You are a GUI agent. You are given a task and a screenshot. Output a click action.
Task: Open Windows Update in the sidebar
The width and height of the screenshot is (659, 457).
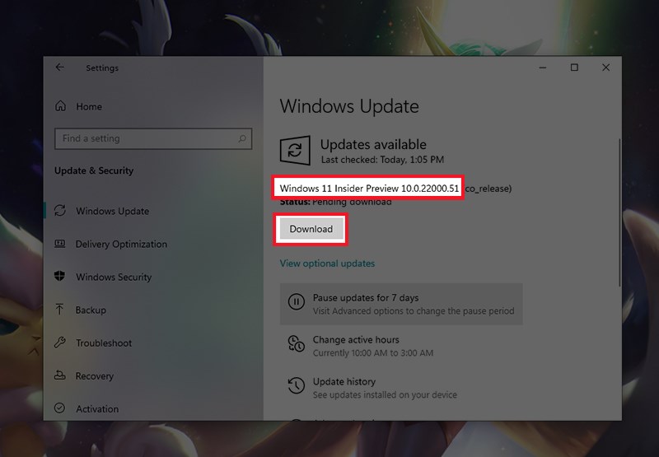pyautogui.click(x=112, y=211)
